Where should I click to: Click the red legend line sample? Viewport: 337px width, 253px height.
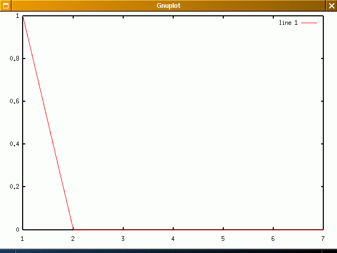pos(309,23)
